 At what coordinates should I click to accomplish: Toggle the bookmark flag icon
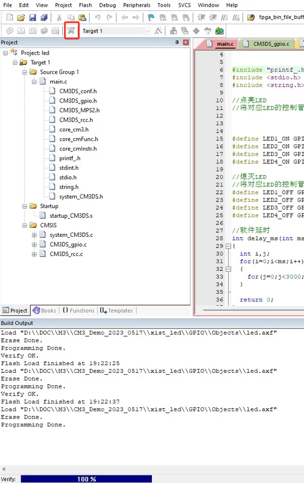151,18
